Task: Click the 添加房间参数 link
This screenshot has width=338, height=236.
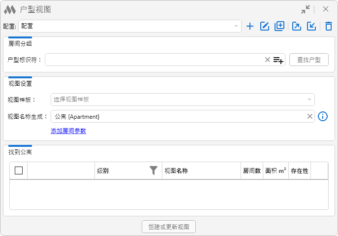Action: [x=68, y=131]
